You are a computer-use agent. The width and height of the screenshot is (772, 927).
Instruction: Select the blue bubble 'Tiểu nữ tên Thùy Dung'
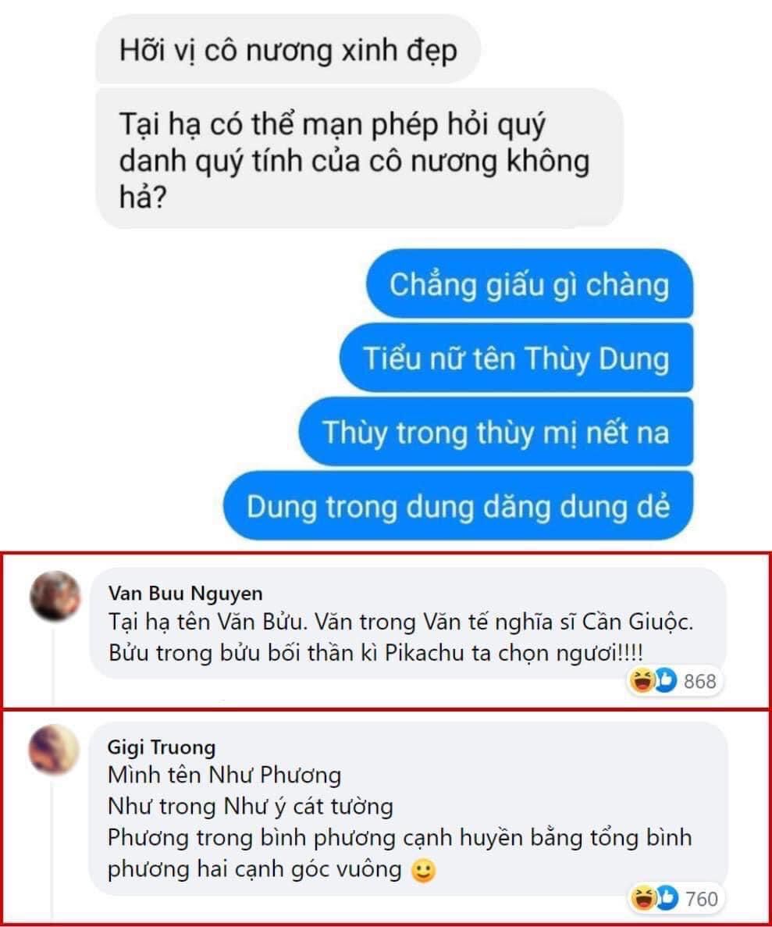coord(516,358)
